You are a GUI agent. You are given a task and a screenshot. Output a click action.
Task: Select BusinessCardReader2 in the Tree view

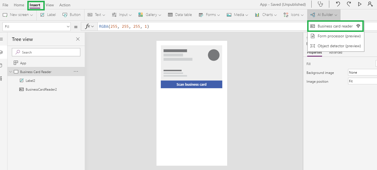tap(41, 89)
